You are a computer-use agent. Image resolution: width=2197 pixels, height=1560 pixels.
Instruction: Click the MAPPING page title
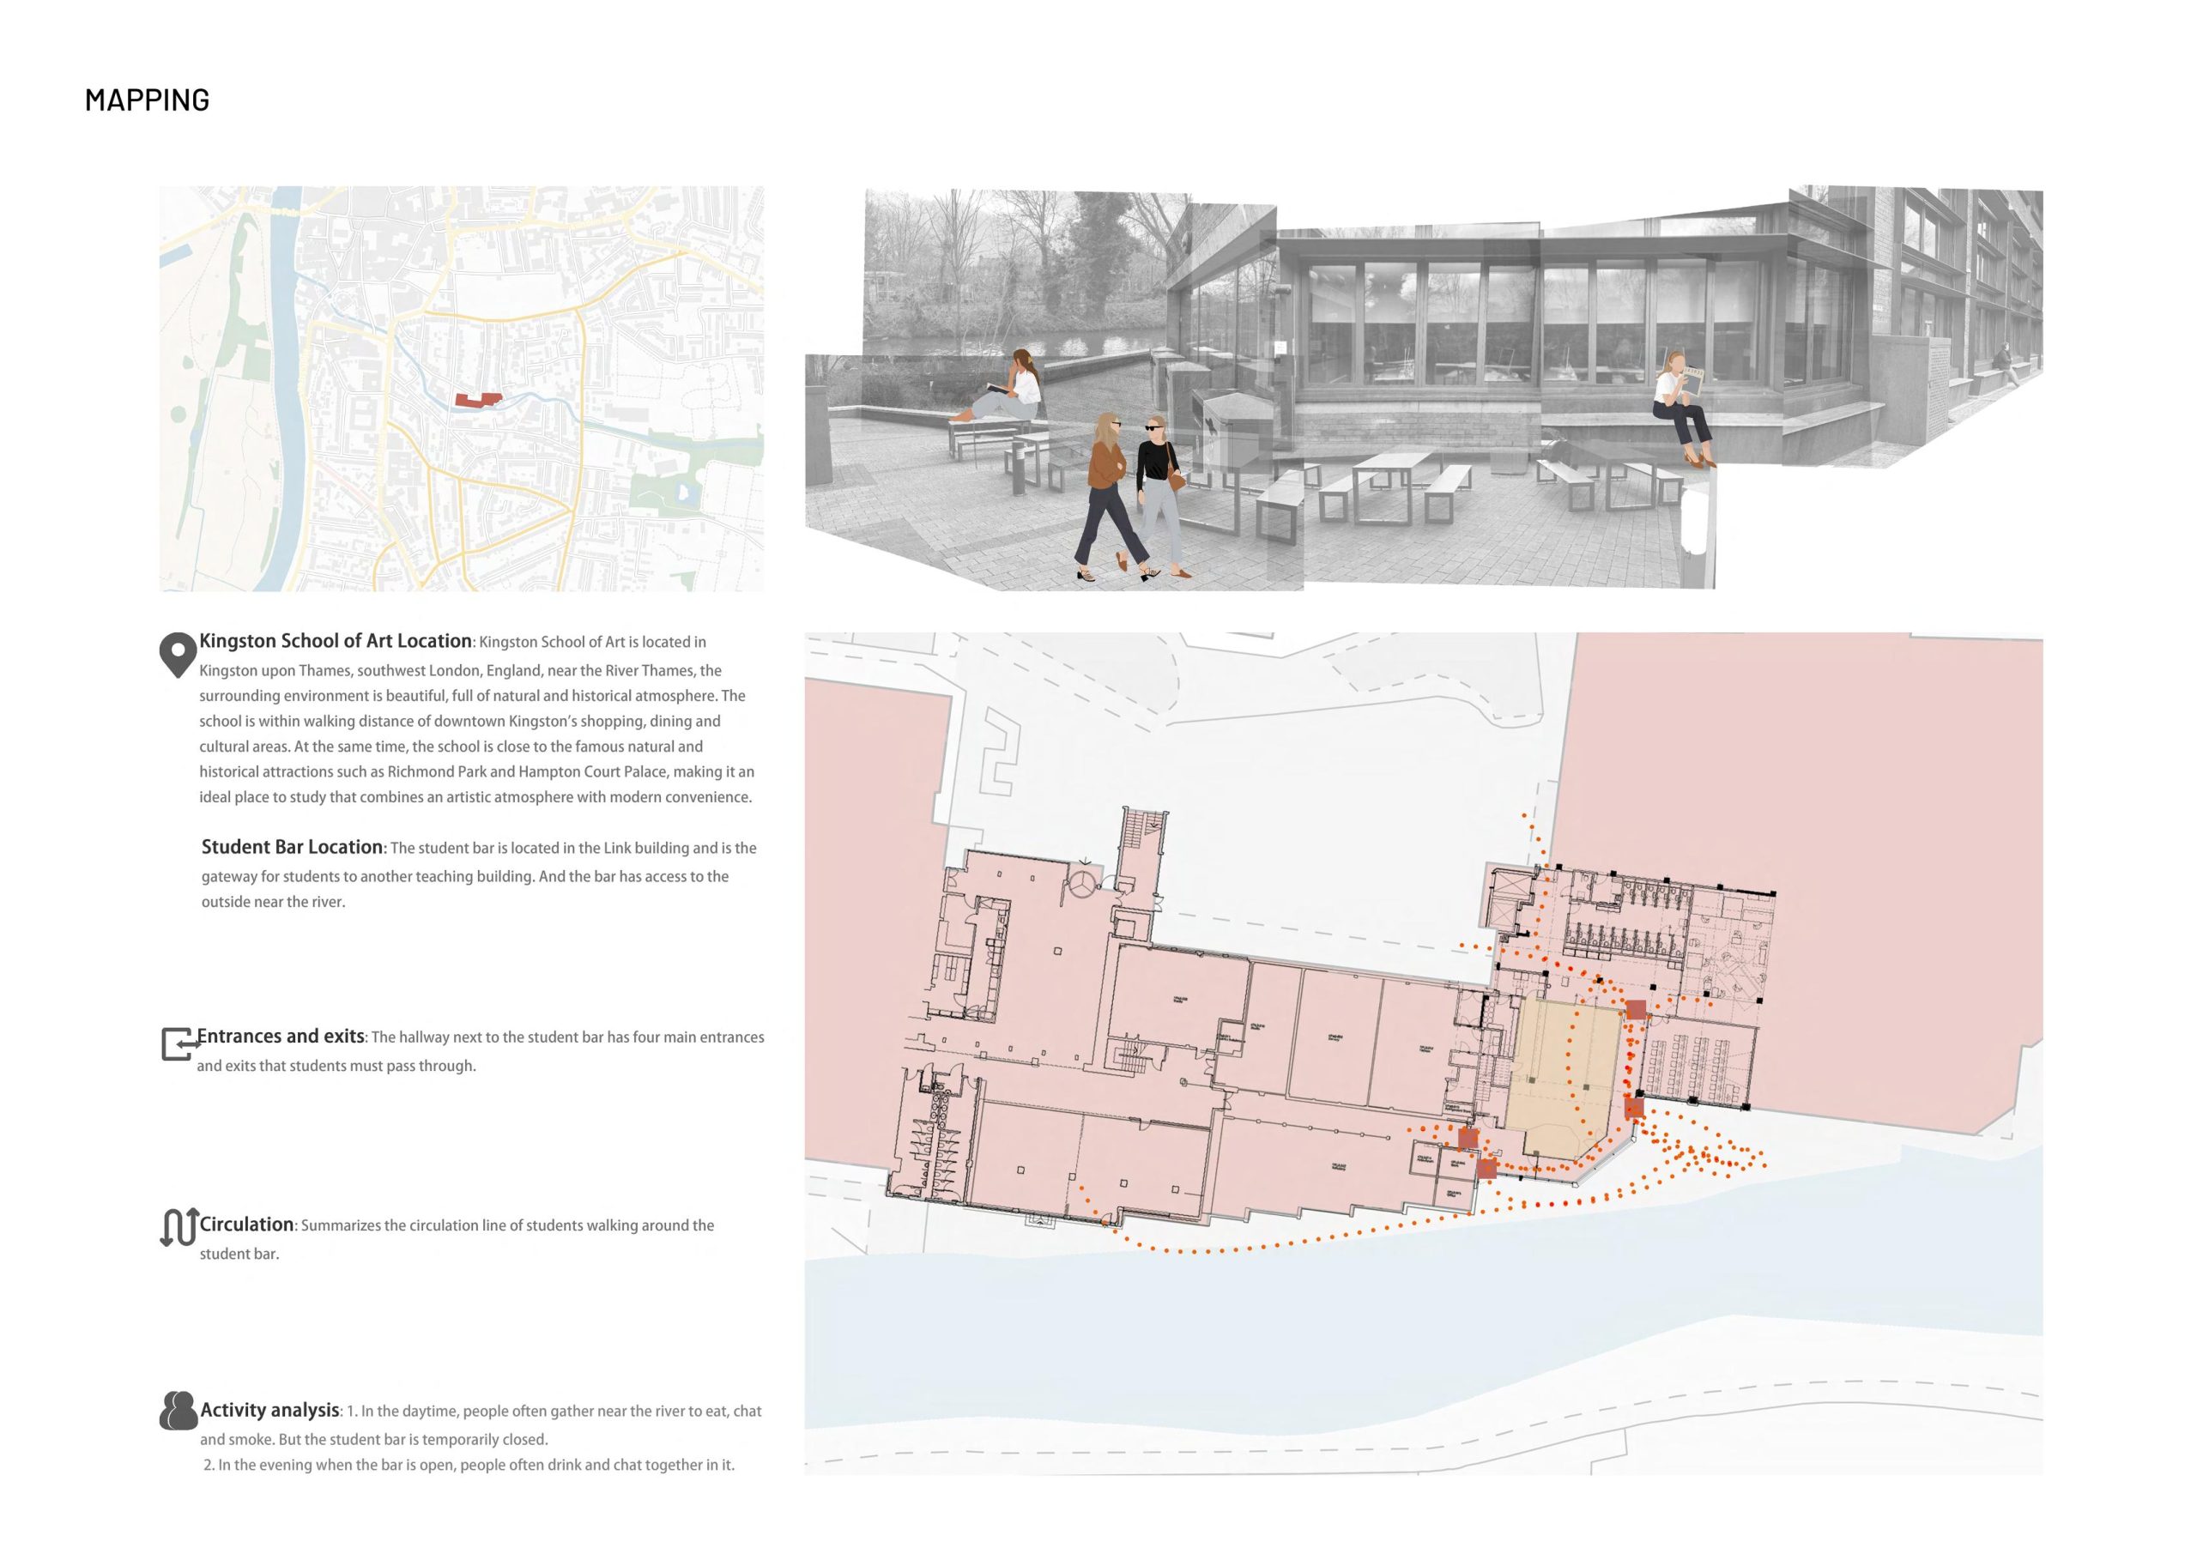pos(147,100)
